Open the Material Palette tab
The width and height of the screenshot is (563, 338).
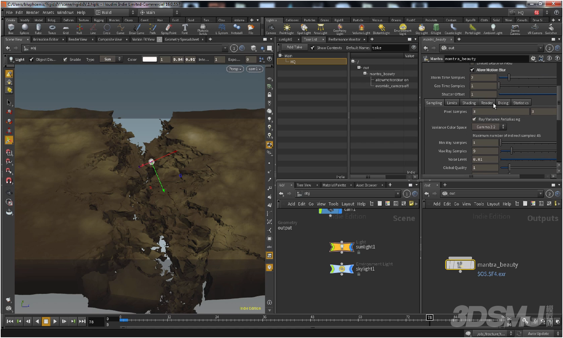tap(334, 185)
